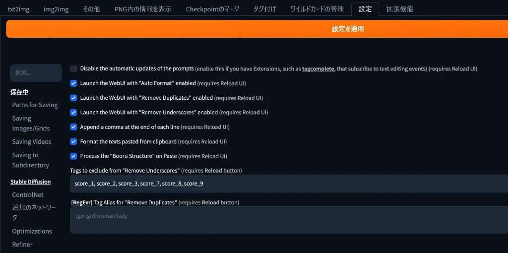Open the RegExr link
The image size is (508, 253).
click(81, 203)
